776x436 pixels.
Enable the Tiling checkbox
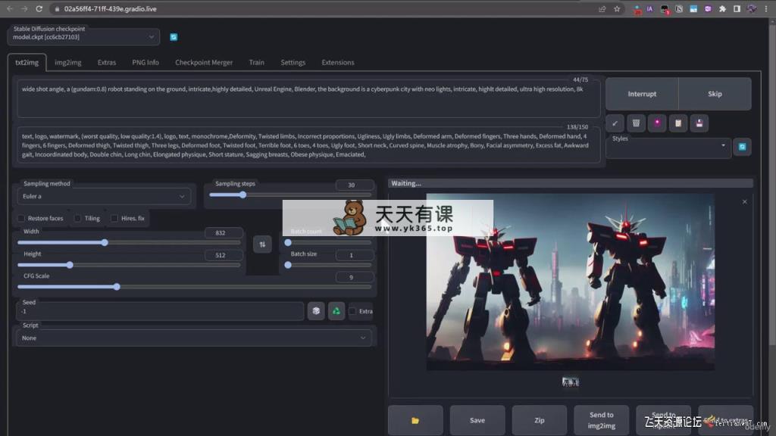78,218
